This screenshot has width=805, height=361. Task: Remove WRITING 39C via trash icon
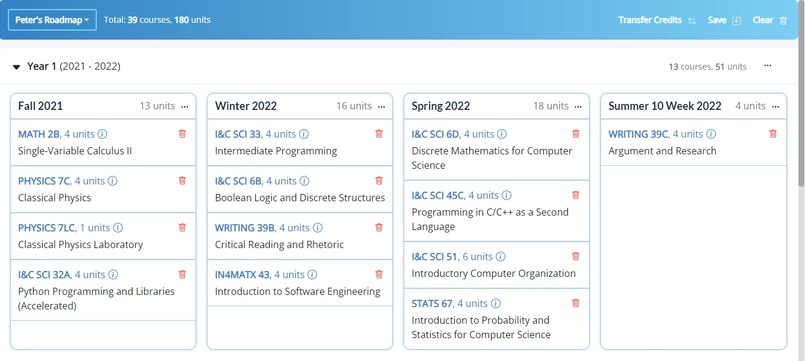point(773,134)
